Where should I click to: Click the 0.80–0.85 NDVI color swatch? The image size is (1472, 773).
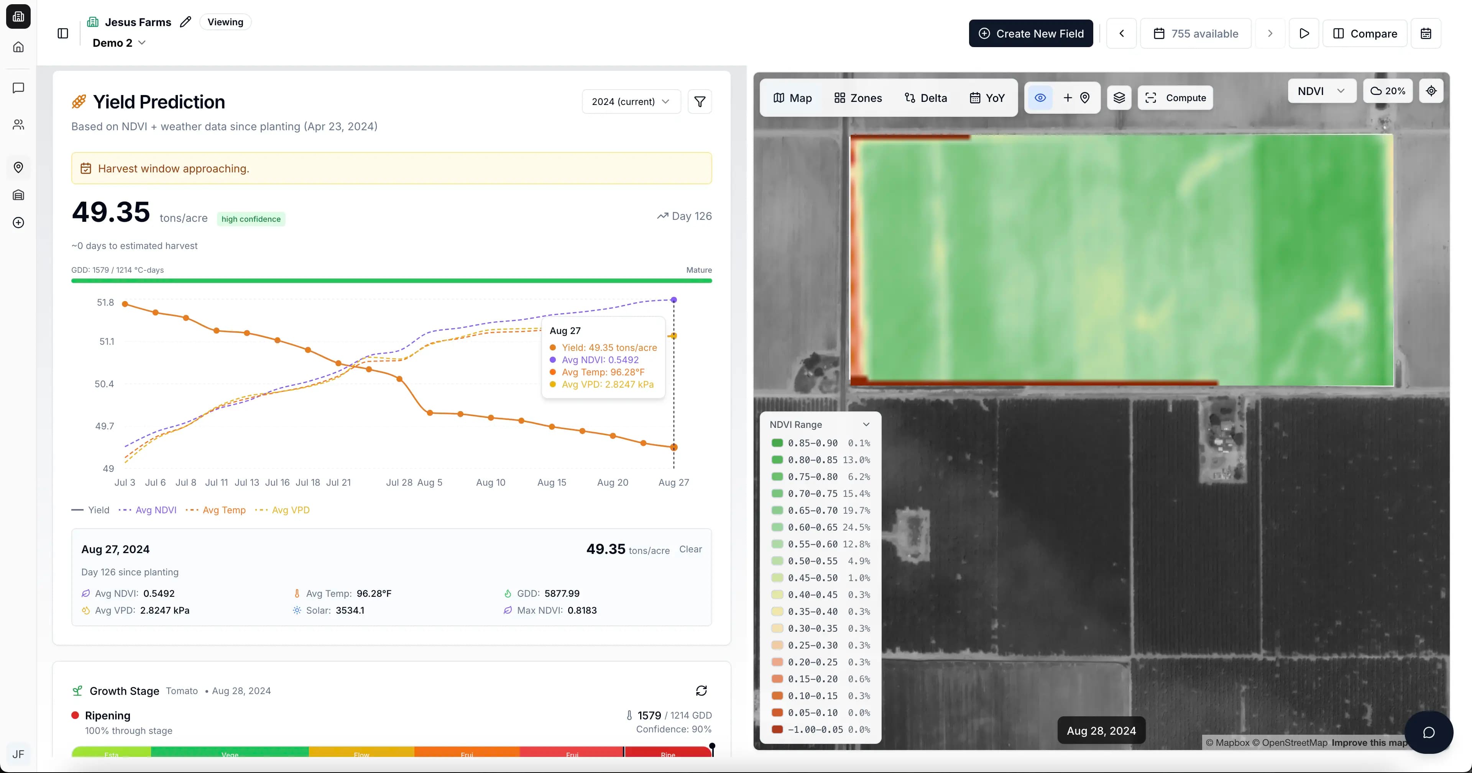(777, 460)
